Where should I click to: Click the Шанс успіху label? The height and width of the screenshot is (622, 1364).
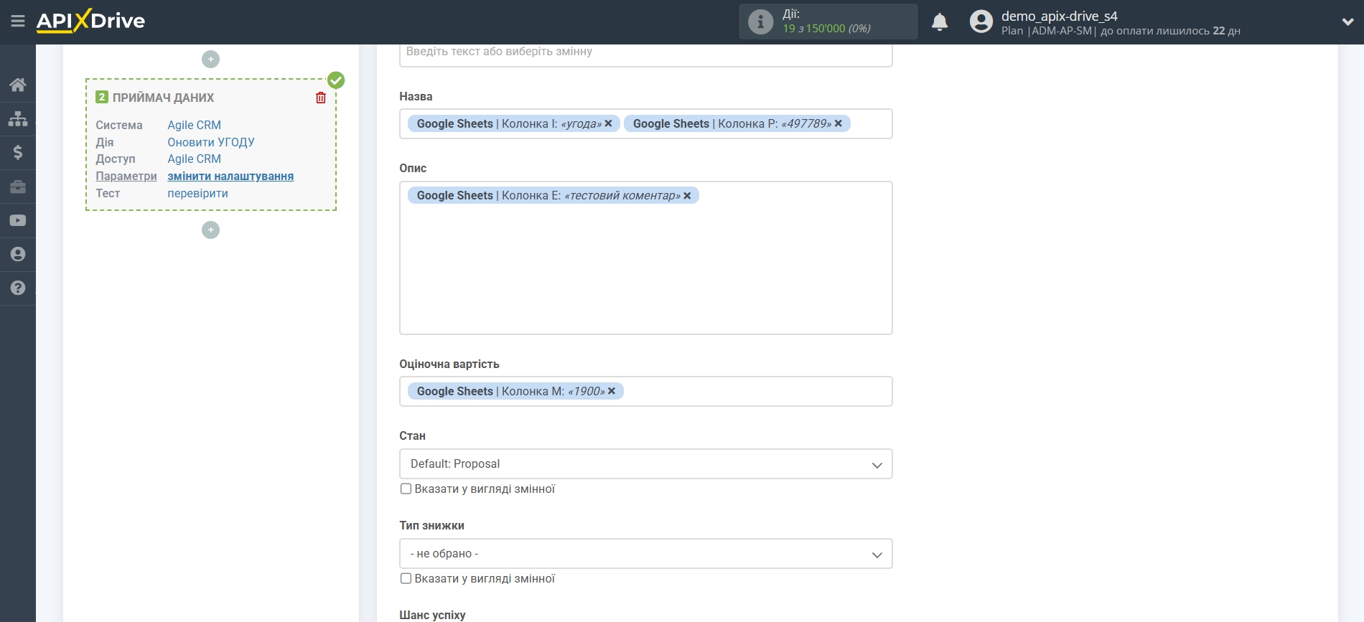pos(432,615)
